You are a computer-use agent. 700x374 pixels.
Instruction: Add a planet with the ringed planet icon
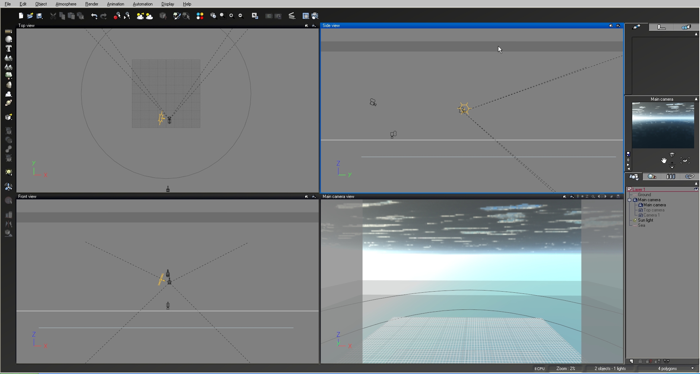click(x=8, y=103)
